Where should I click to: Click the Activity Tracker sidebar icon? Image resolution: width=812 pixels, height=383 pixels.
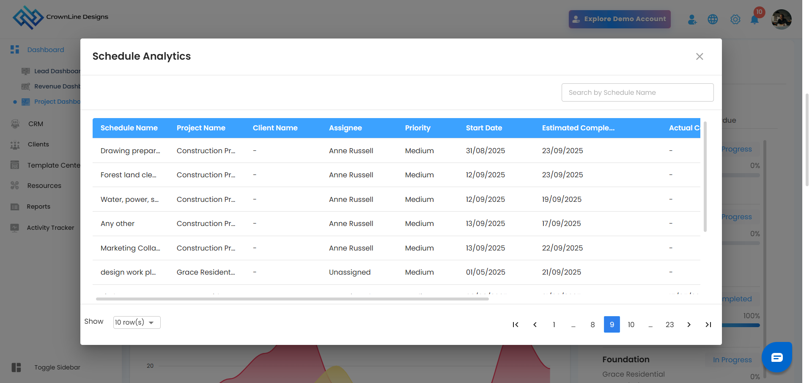coord(15,228)
